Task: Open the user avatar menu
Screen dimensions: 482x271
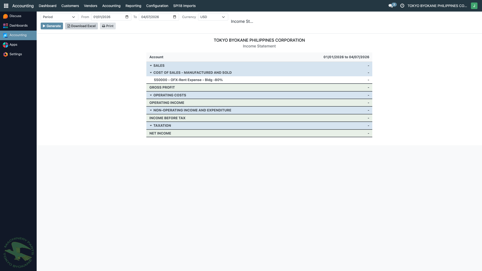Action: pyautogui.click(x=474, y=6)
